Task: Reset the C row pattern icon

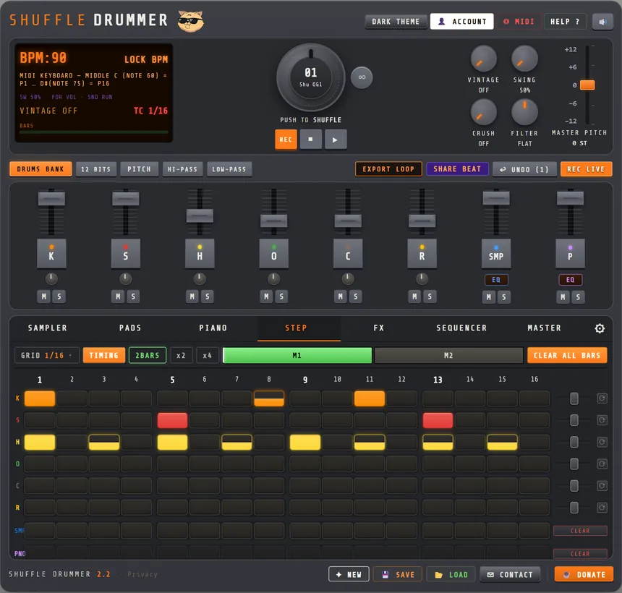Action: pyautogui.click(x=602, y=485)
